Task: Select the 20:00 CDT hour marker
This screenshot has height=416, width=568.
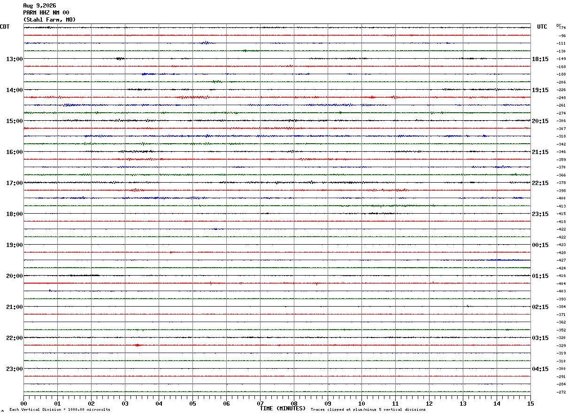Action: tap(15, 276)
